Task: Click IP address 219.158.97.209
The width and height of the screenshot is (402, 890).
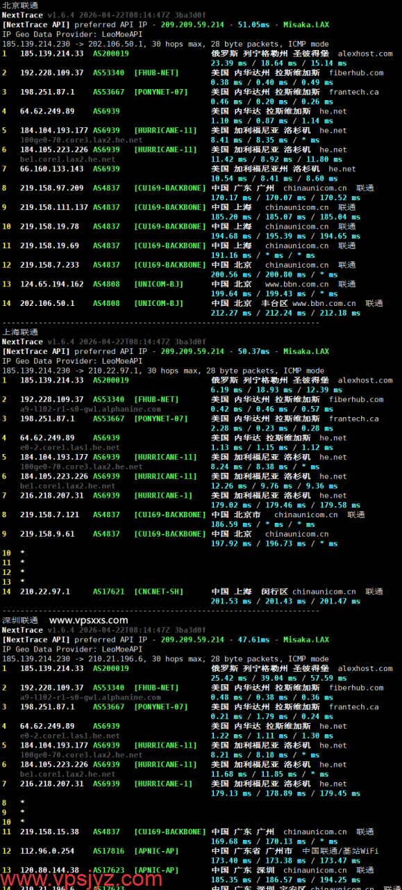Action: coord(52,188)
